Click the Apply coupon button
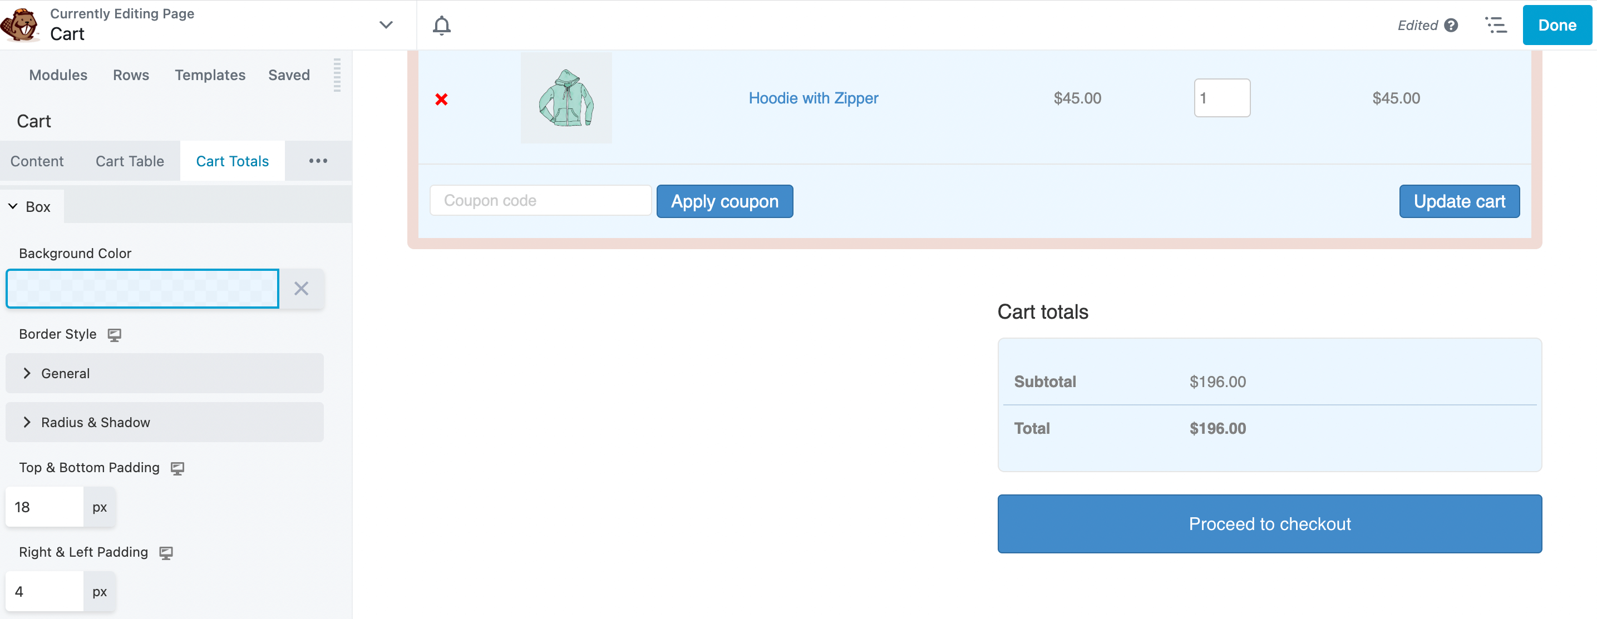The image size is (1597, 619). pos(724,201)
